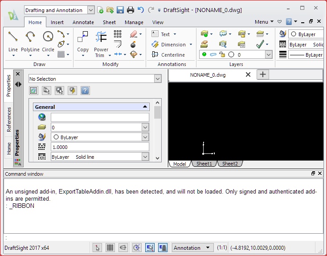Screen dimensions: 327x256
Task: Click the New document icon
Action: pyautogui.click(x=100, y=10)
